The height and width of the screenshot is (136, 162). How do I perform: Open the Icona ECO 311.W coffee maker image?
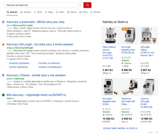[111, 35]
